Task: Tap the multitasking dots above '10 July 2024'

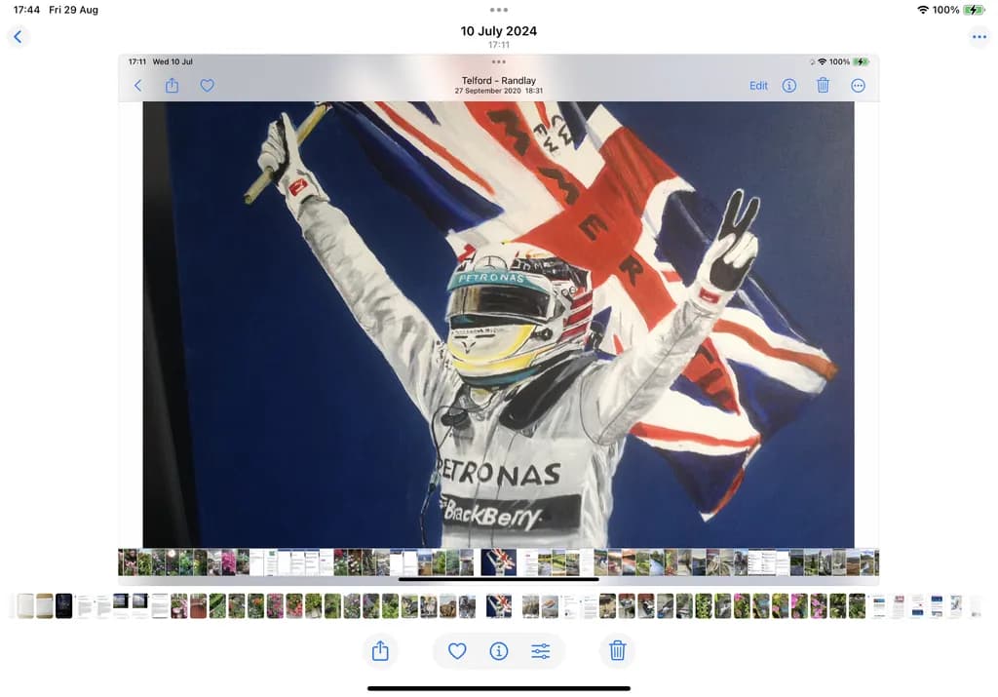Action: (x=498, y=10)
